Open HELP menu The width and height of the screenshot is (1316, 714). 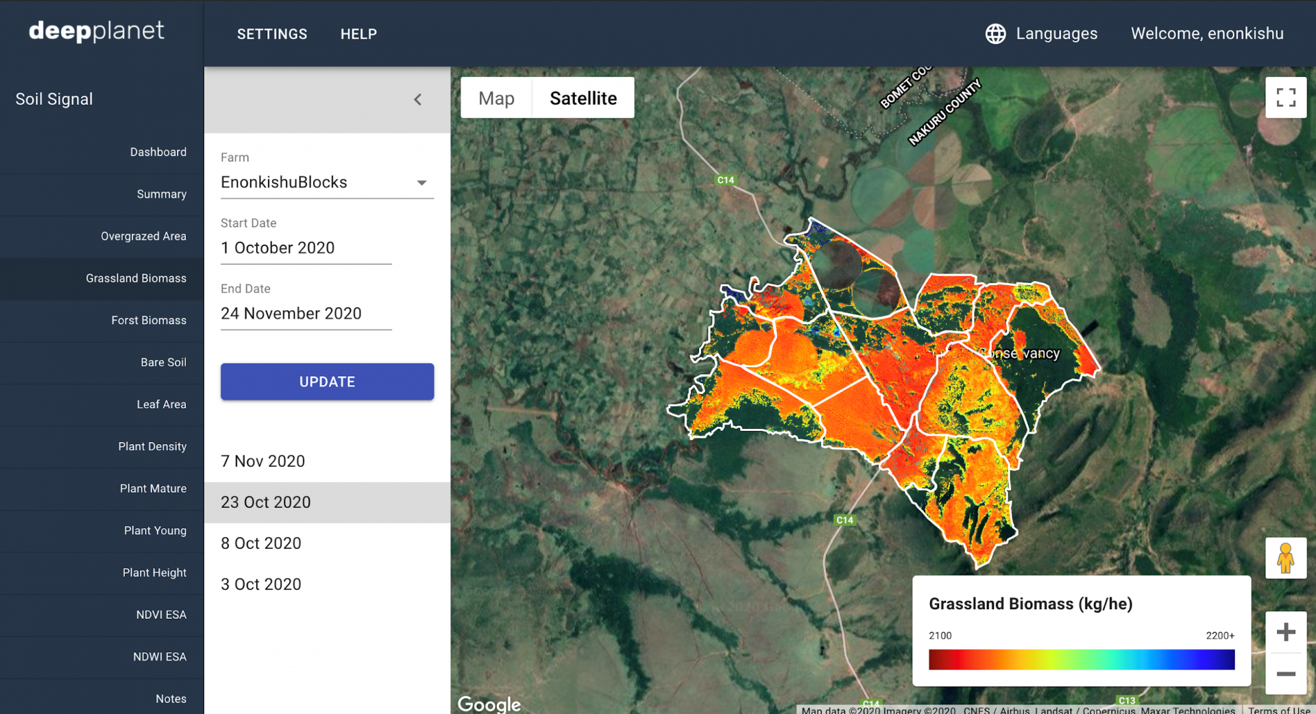click(358, 34)
